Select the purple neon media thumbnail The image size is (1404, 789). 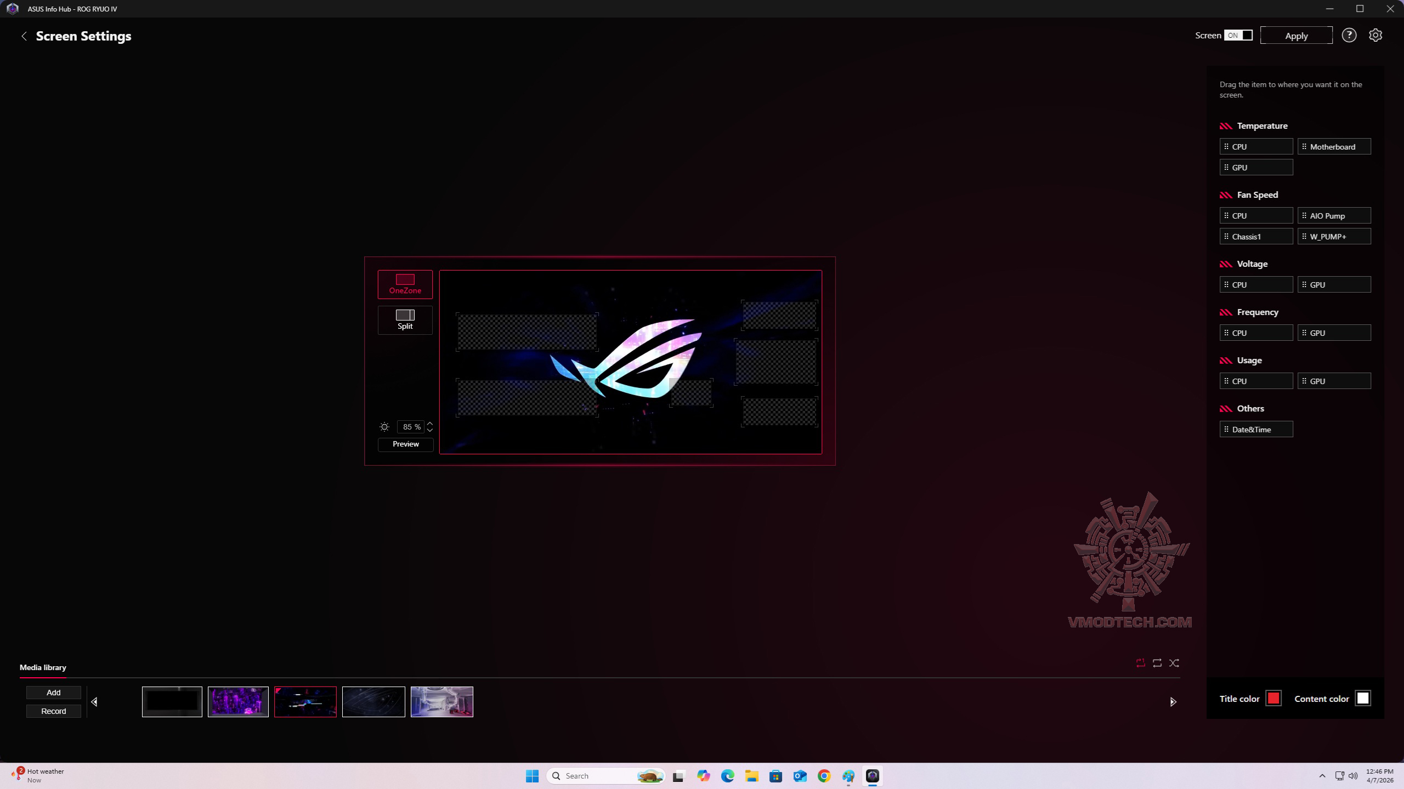(238, 702)
